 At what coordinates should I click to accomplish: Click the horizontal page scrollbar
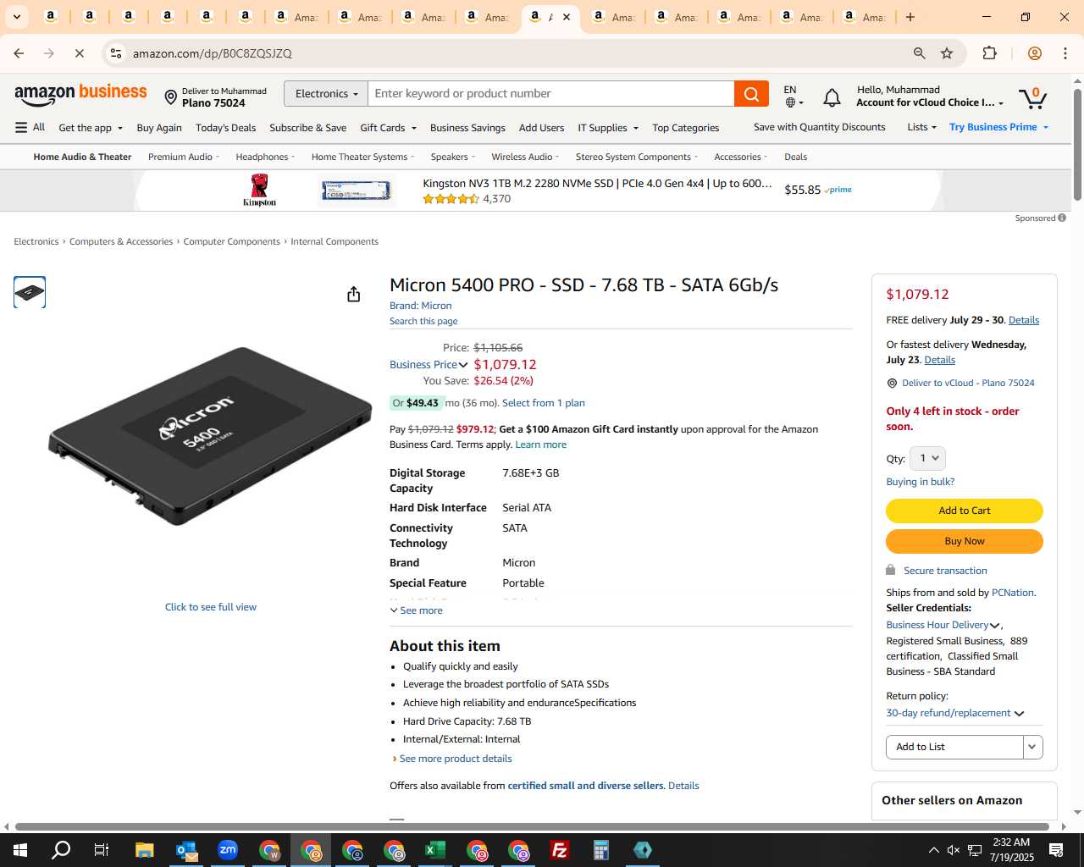(532, 826)
